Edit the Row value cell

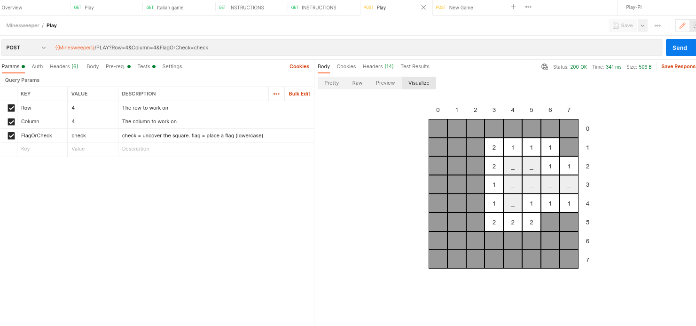(93, 108)
